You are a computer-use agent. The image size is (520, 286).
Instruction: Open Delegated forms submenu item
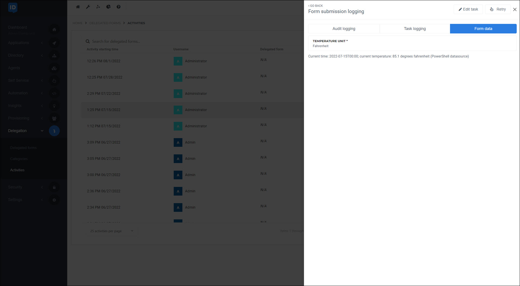[x=23, y=148]
